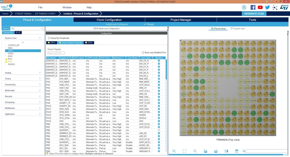Switch to Clock Configuration tab
Viewport: 290px width, 157px height.
point(109,20)
